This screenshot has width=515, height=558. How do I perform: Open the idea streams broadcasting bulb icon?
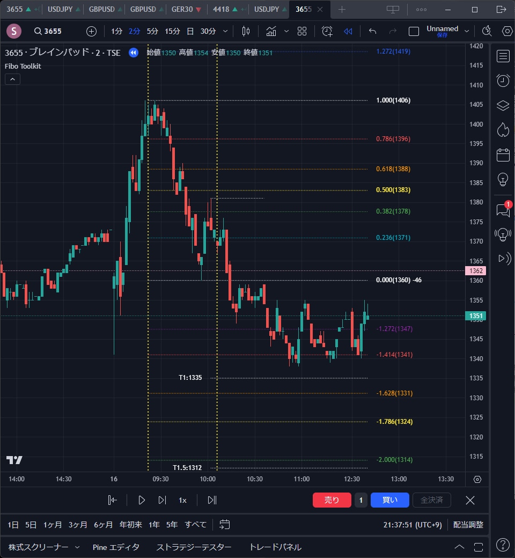(x=503, y=234)
